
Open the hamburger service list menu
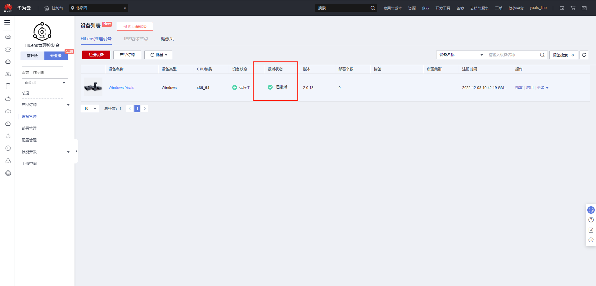(x=7, y=23)
